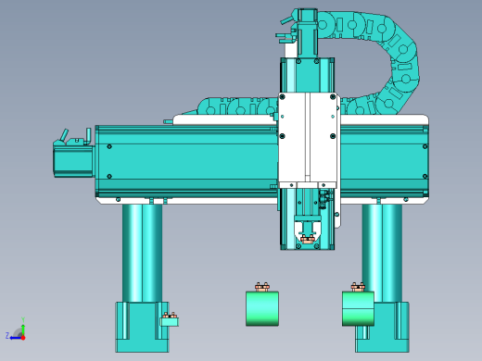Select the right support column

(x=383, y=253)
